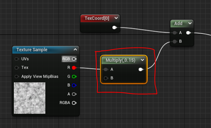The height and width of the screenshot is (128, 211).
Task: Click the green G output pin
Action: 74,77
